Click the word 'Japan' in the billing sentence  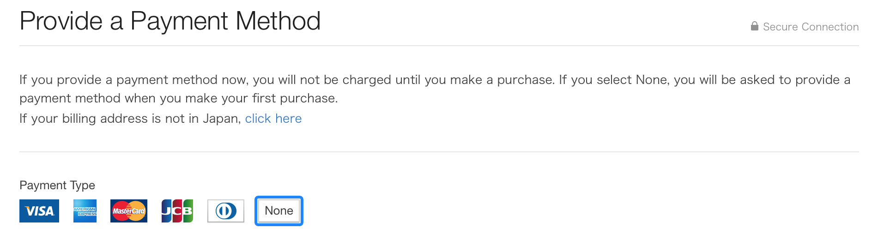click(222, 119)
